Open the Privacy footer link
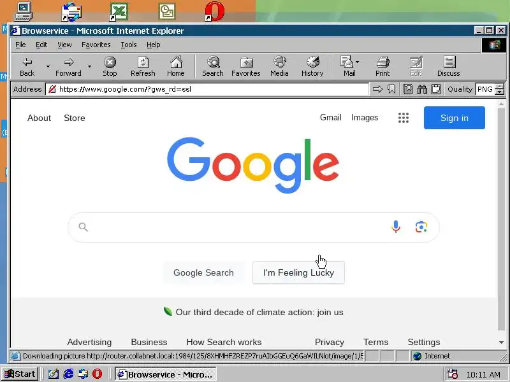This screenshot has height=382, width=510. pos(330,342)
